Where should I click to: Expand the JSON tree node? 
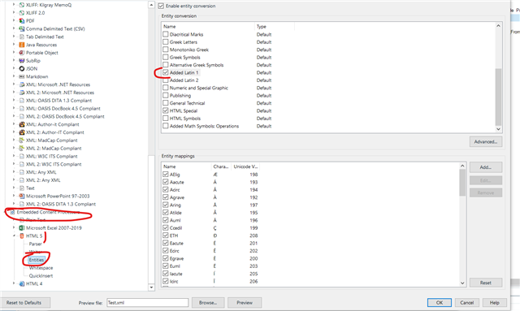(x=14, y=68)
